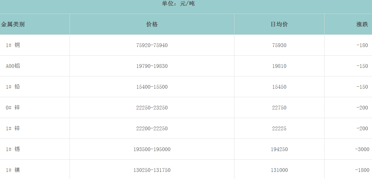Viewport: 372px width, 179px height.
Task: Select the 1# 铜 row label
Action: tap(13, 45)
